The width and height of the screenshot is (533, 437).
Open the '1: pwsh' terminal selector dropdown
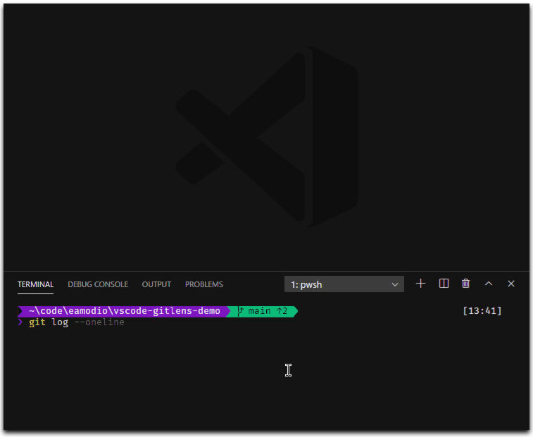[x=338, y=284]
